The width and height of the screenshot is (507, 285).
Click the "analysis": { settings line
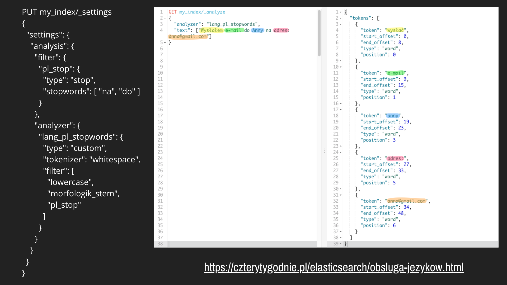click(52, 46)
